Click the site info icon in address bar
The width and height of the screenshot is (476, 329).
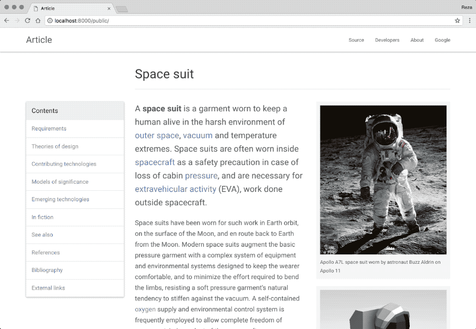(50, 21)
